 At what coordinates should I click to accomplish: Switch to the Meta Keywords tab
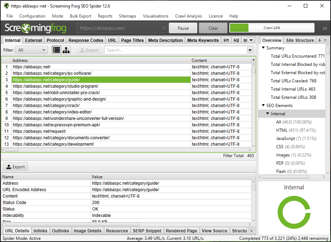[203, 40]
